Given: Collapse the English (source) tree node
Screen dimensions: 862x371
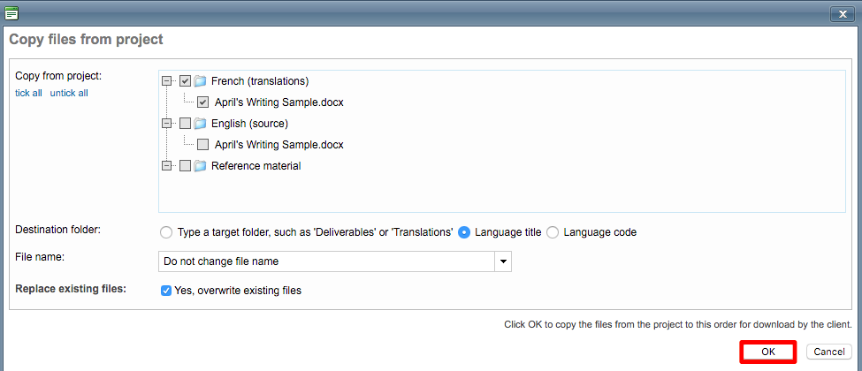Looking at the screenshot, I should tap(167, 124).
